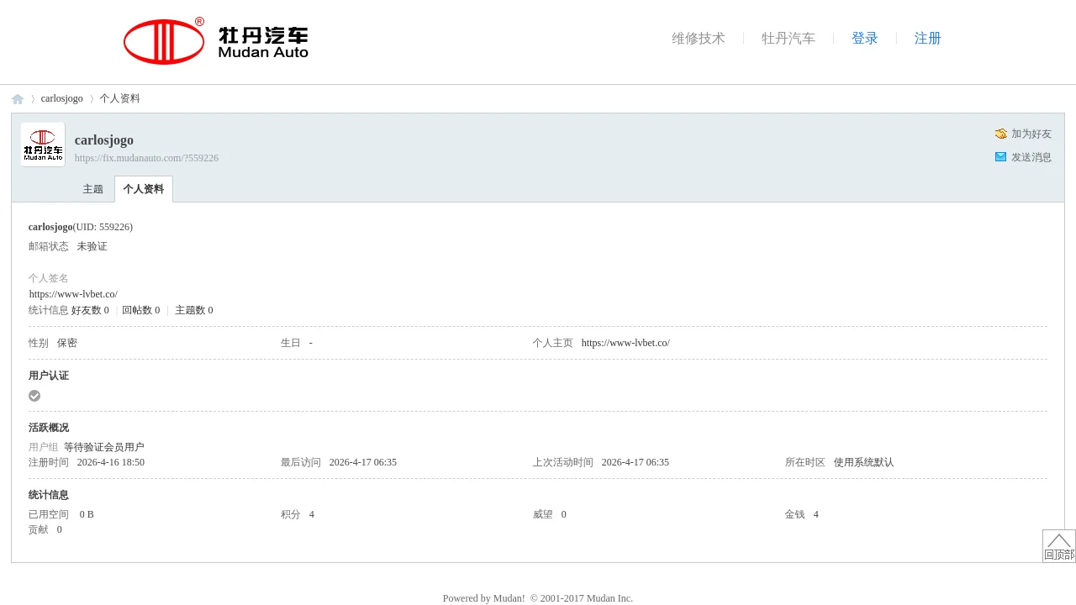Click 加为好友 to add friend

pos(1031,134)
